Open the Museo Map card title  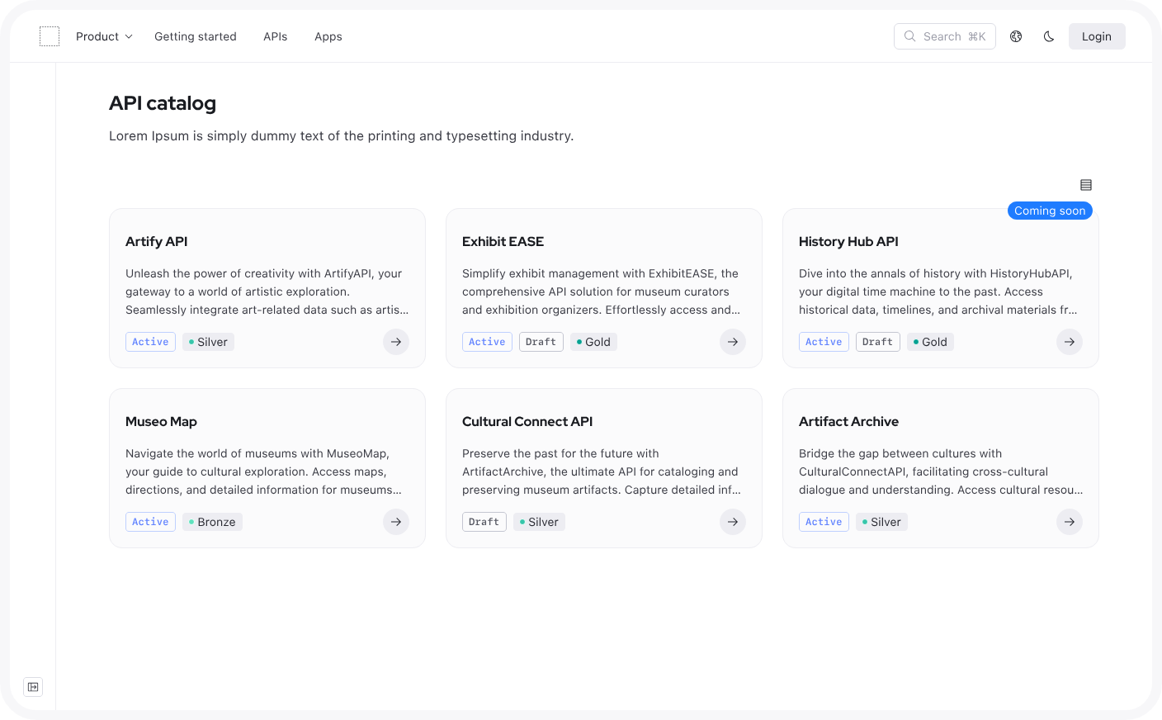[x=161, y=421]
